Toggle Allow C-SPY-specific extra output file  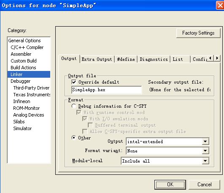coord(85,131)
